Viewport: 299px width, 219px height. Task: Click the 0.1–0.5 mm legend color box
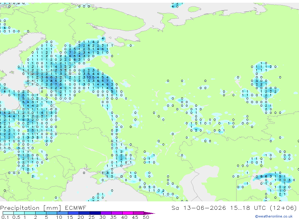coord(8,213)
